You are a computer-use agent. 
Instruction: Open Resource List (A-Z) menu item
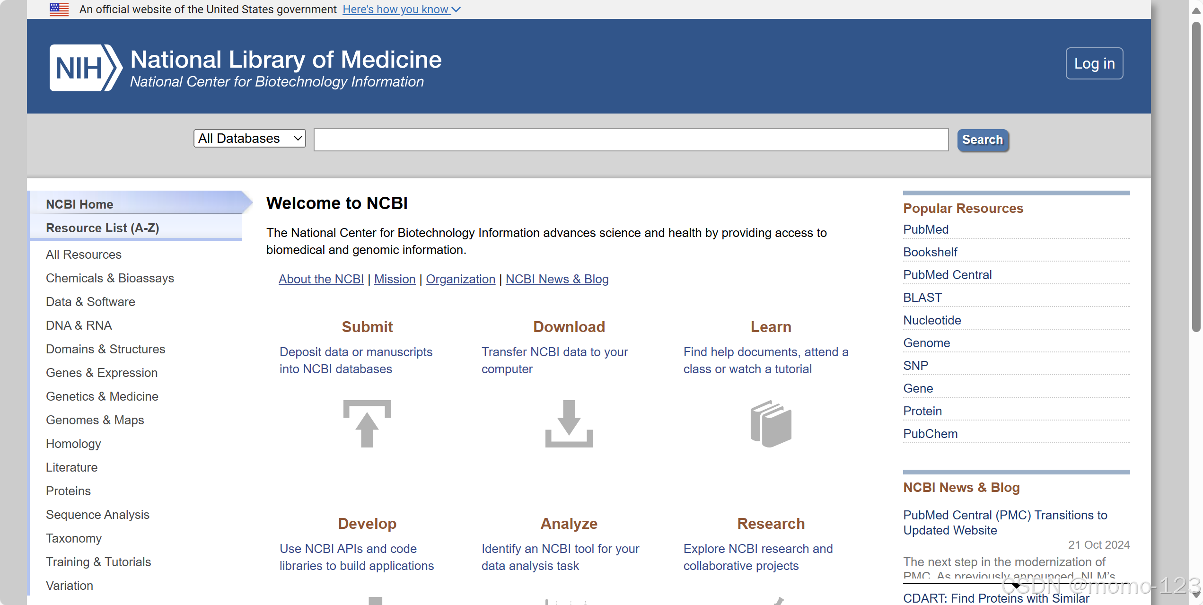tap(102, 228)
